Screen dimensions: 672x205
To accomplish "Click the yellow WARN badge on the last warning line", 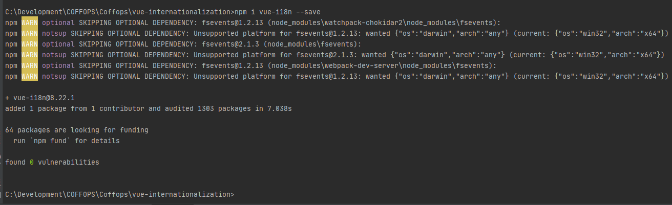I will coord(30,76).
